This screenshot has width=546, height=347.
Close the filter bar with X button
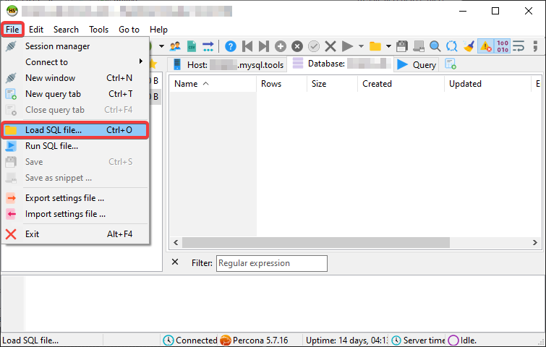click(175, 262)
